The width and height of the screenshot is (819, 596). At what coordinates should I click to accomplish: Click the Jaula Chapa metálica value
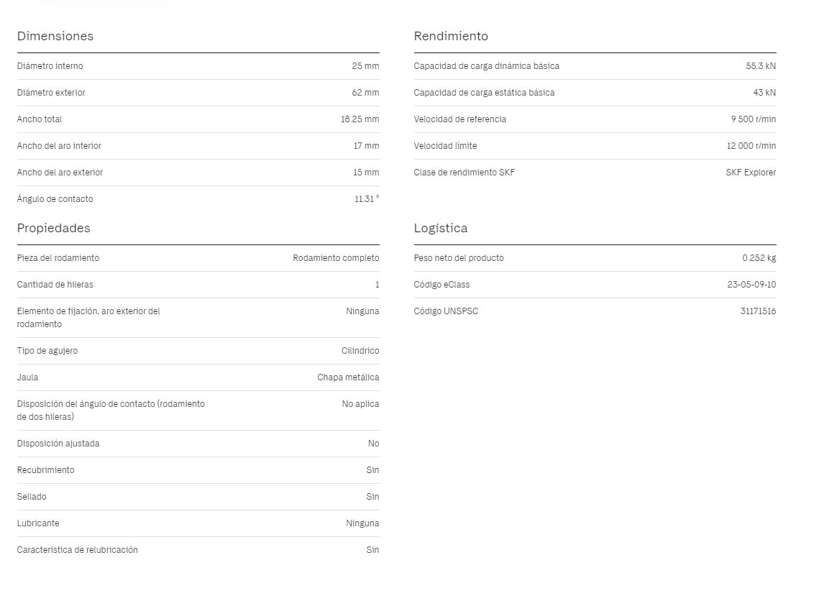[348, 377]
